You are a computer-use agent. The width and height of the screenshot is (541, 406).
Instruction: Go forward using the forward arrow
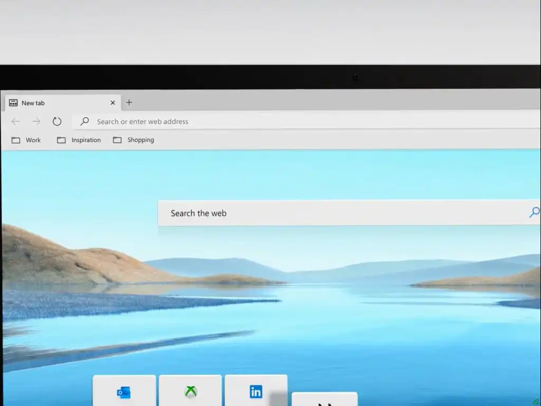pos(36,122)
